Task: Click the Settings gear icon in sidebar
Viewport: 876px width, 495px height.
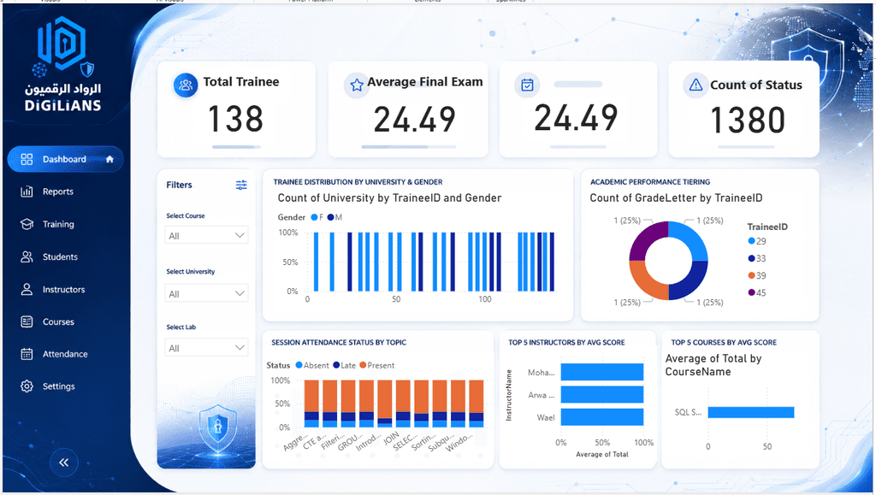Action: tap(27, 386)
